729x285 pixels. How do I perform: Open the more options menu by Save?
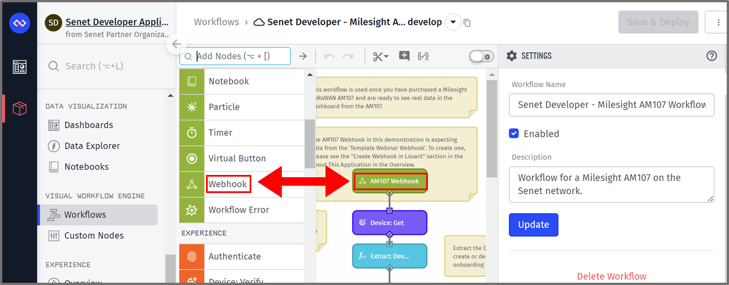point(717,23)
